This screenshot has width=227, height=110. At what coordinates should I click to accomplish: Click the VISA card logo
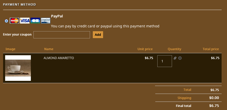tap(25, 21)
